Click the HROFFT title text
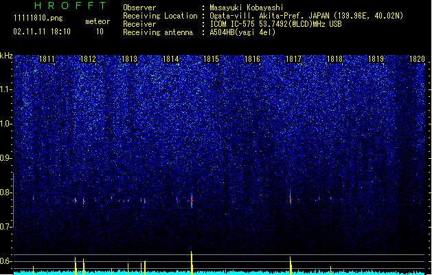432x275 pixels. (x=71, y=5)
